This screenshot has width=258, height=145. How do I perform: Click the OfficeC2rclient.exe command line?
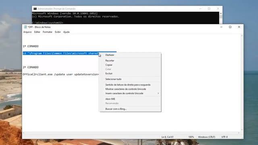(x=61, y=74)
